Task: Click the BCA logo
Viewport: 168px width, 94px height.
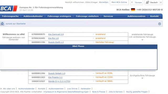Action: (9, 8)
